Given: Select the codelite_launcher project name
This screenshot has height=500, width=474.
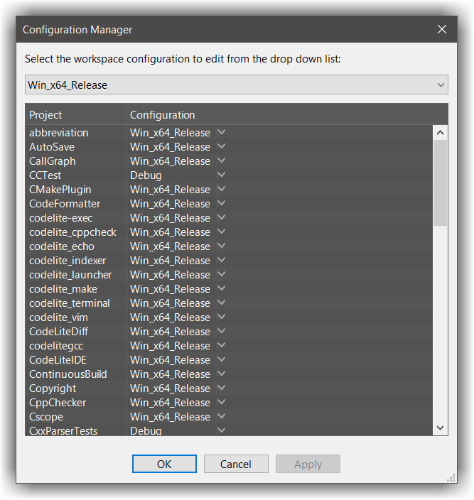Looking at the screenshot, I should click(70, 275).
